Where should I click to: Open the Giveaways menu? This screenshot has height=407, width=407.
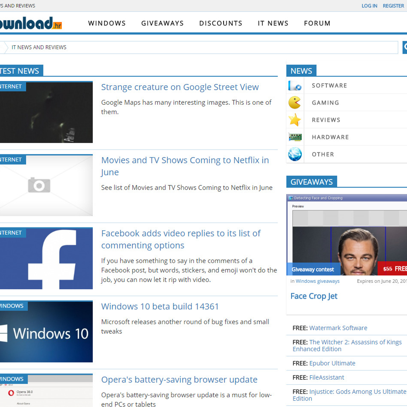coord(162,23)
